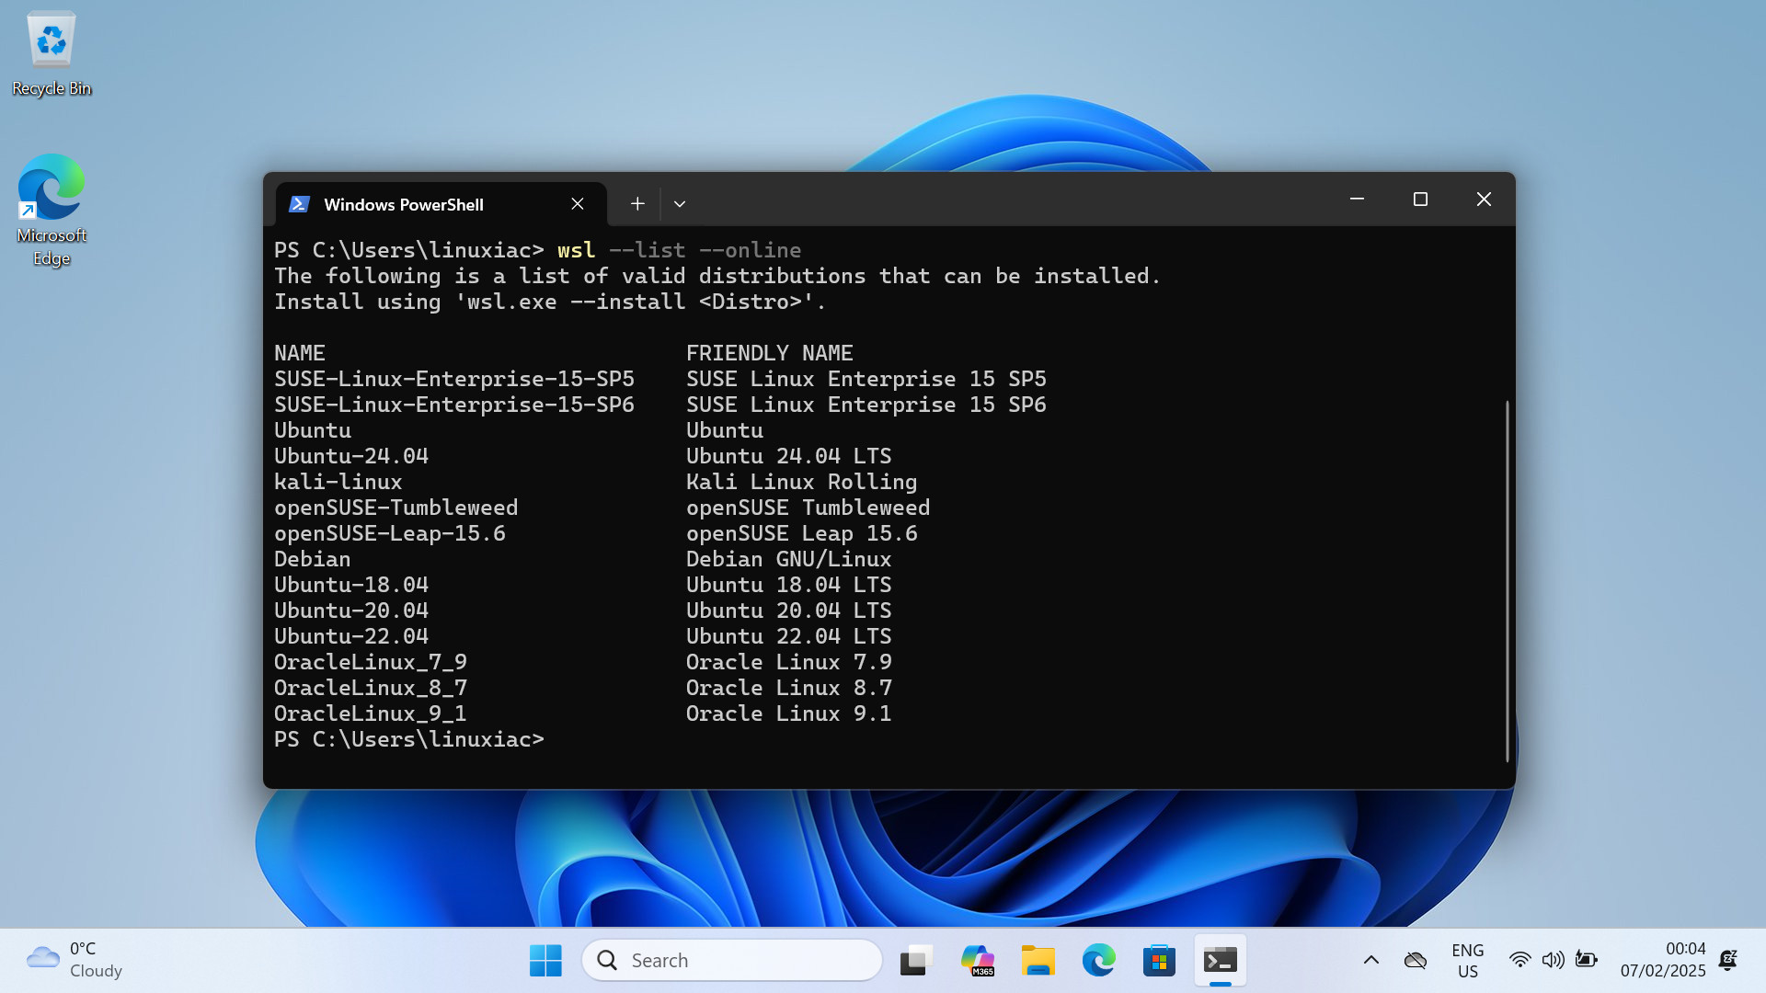Click OracleLinux_9_1 in the NAME column
Viewport: 1766px width, 993px height.
(371, 713)
